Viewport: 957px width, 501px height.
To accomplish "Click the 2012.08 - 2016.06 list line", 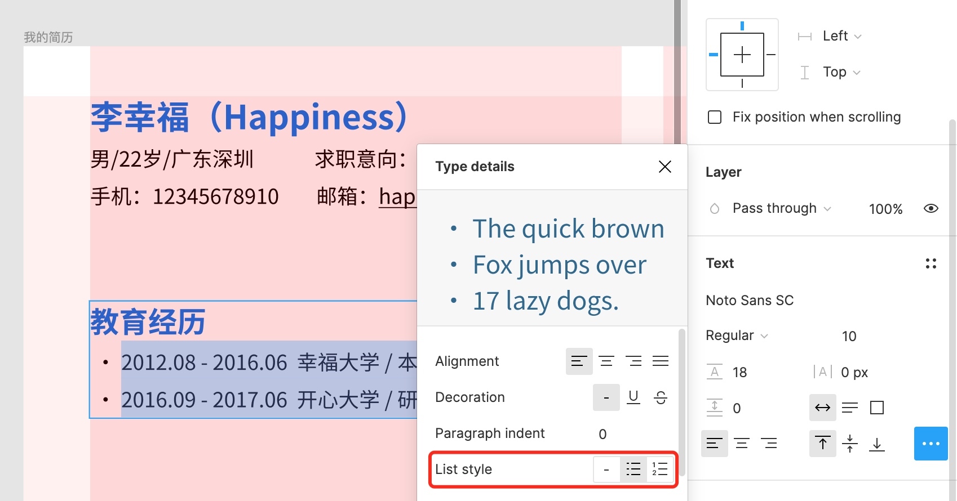I will coord(269,363).
